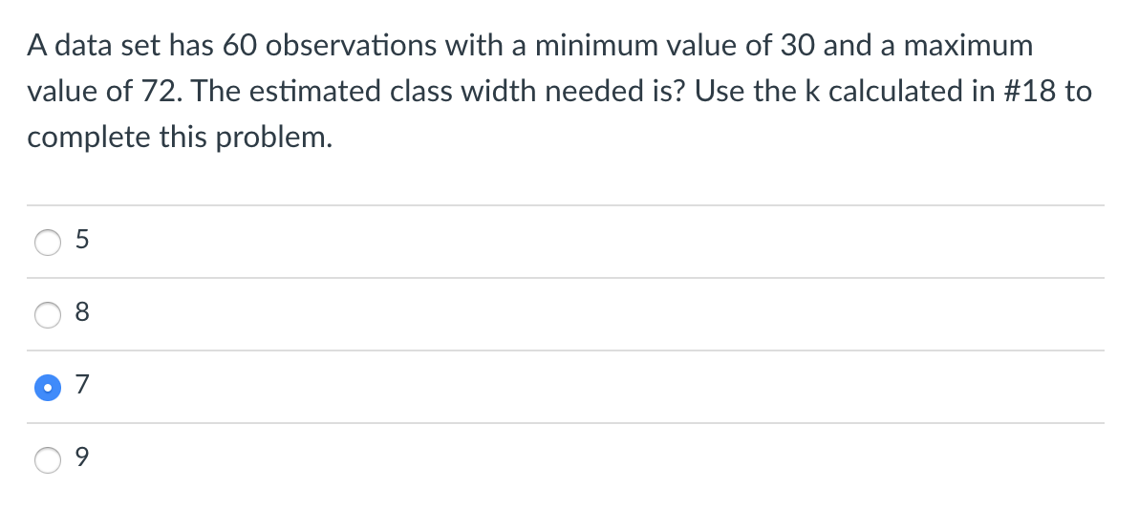
Task: Click the "#18" reference in the question
Action: click(x=1032, y=92)
